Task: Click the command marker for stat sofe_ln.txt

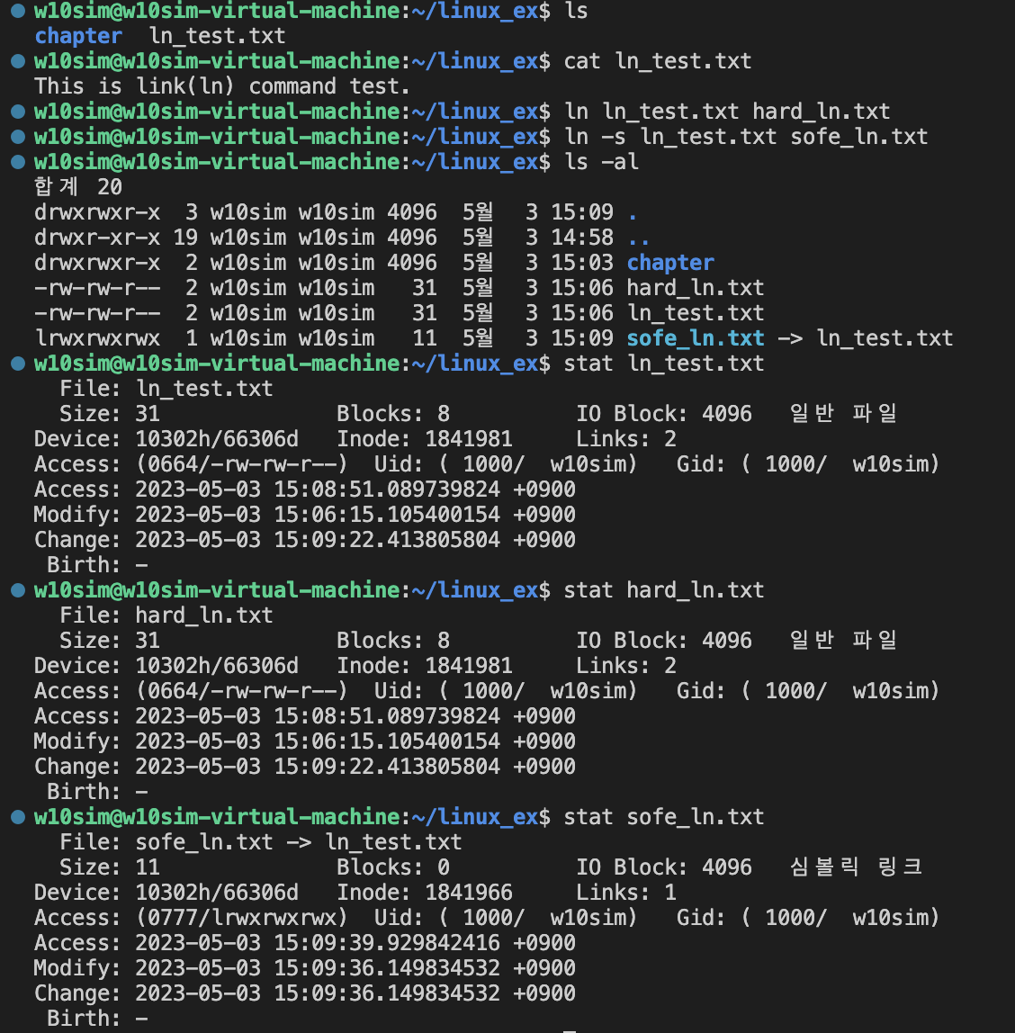Action: [18, 817]
